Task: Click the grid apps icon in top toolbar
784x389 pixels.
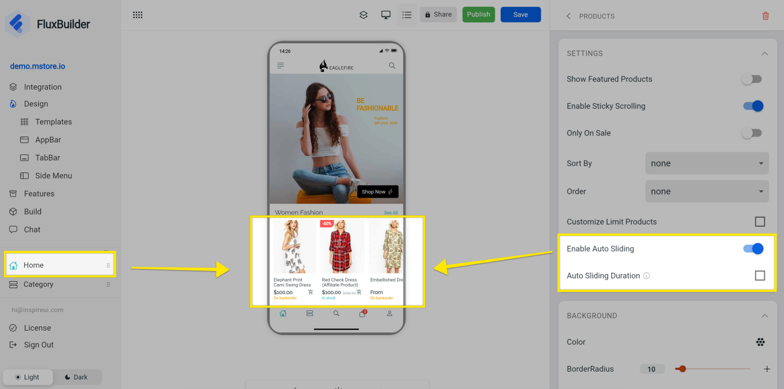Action: tap(137, 15)
